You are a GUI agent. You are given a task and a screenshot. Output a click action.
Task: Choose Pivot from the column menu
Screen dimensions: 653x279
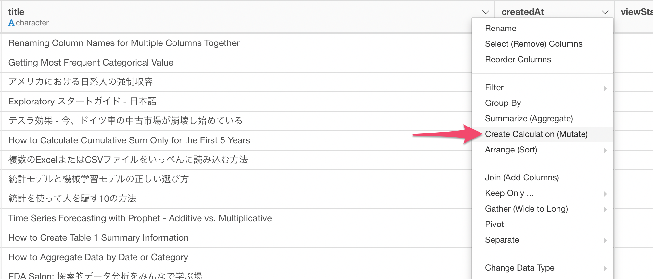click(494, 224)
